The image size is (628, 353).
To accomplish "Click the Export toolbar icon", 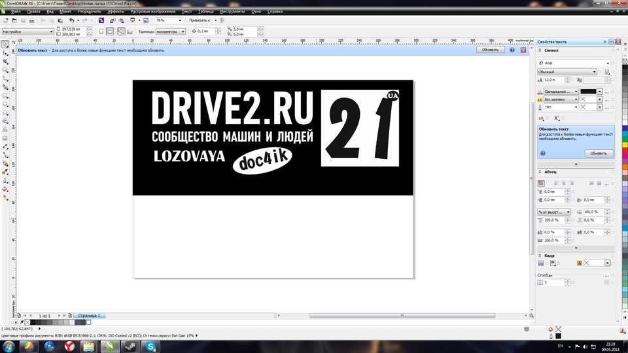I will coord(121,20).
